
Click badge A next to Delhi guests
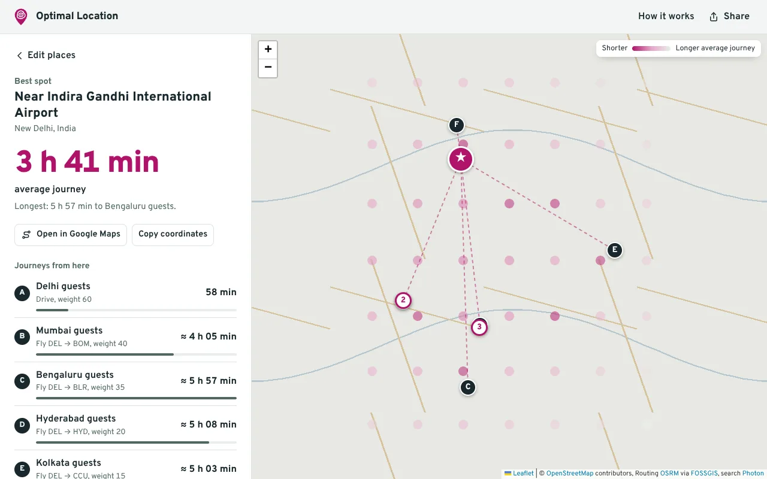[x=22, y=293]
